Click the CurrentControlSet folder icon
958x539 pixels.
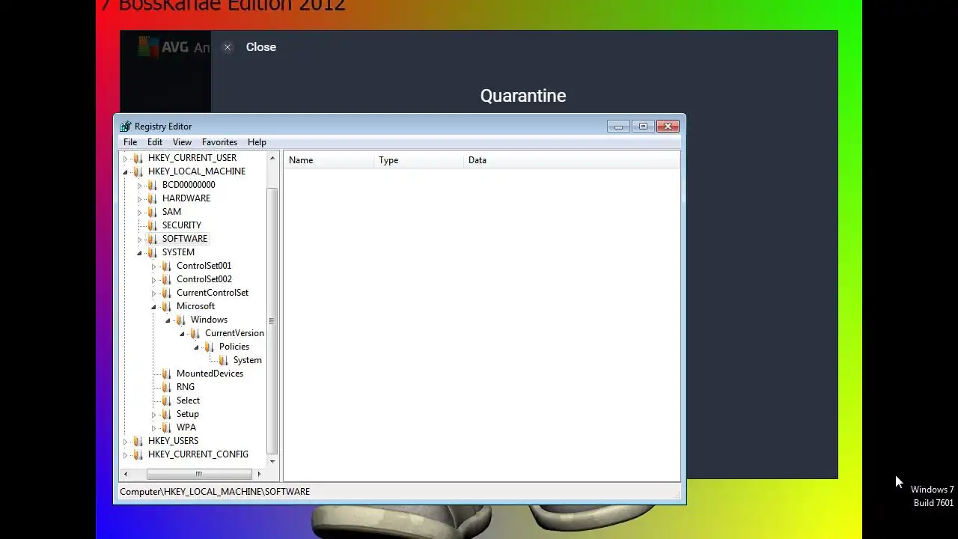click(166, 293)
